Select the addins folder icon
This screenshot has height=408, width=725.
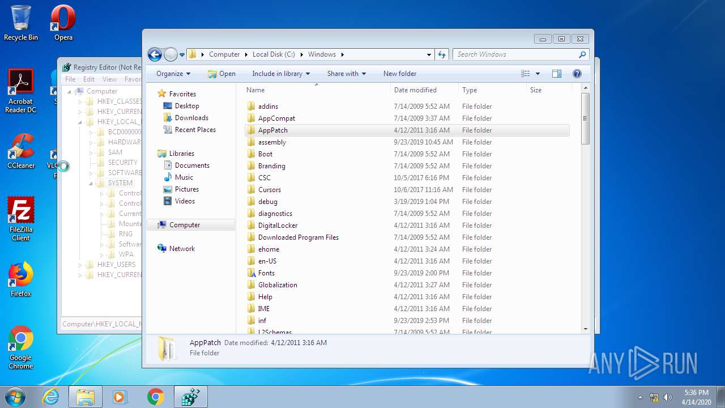tap(251, 107)
